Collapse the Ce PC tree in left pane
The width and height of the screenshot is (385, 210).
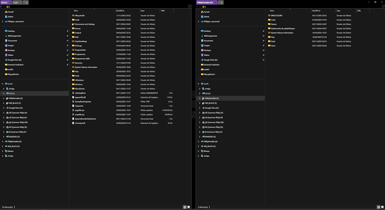(2, 84)
